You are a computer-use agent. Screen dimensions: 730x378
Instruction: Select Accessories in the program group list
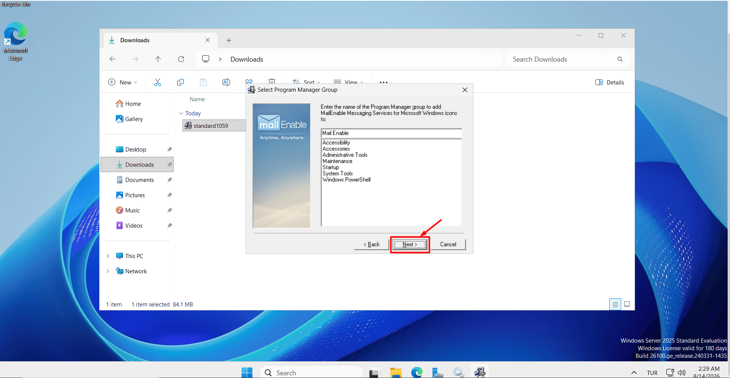[x=336, y=149]
